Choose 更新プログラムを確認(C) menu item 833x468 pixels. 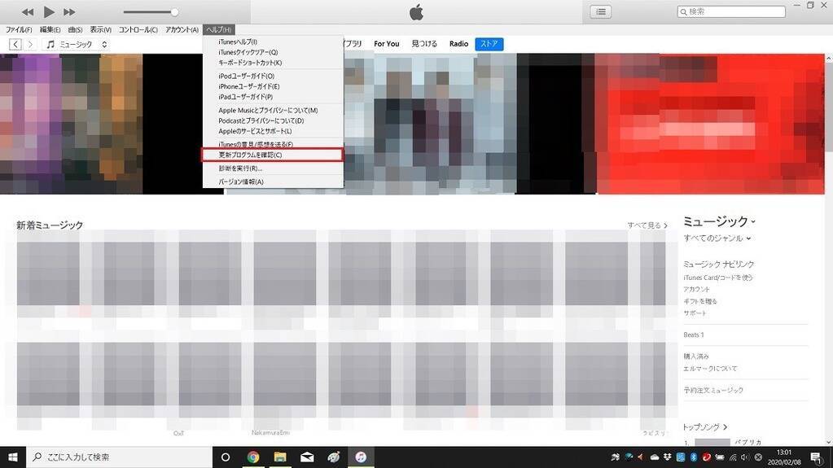273,155
